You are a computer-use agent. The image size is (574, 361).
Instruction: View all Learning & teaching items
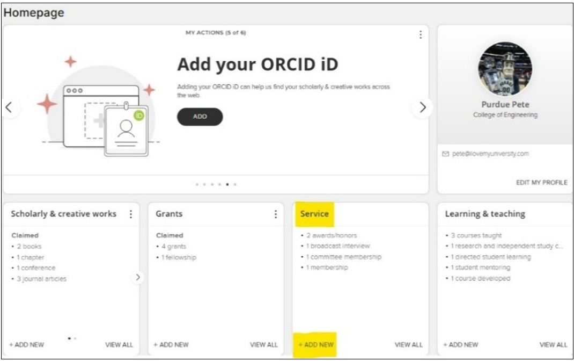click(x=553, y=345)
